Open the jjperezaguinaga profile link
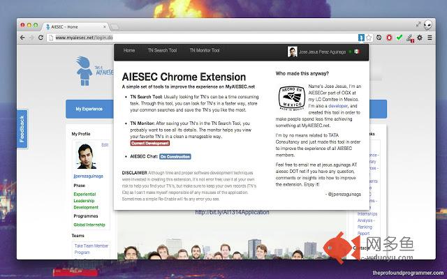 pyautogui.click(x=89, y=176)
